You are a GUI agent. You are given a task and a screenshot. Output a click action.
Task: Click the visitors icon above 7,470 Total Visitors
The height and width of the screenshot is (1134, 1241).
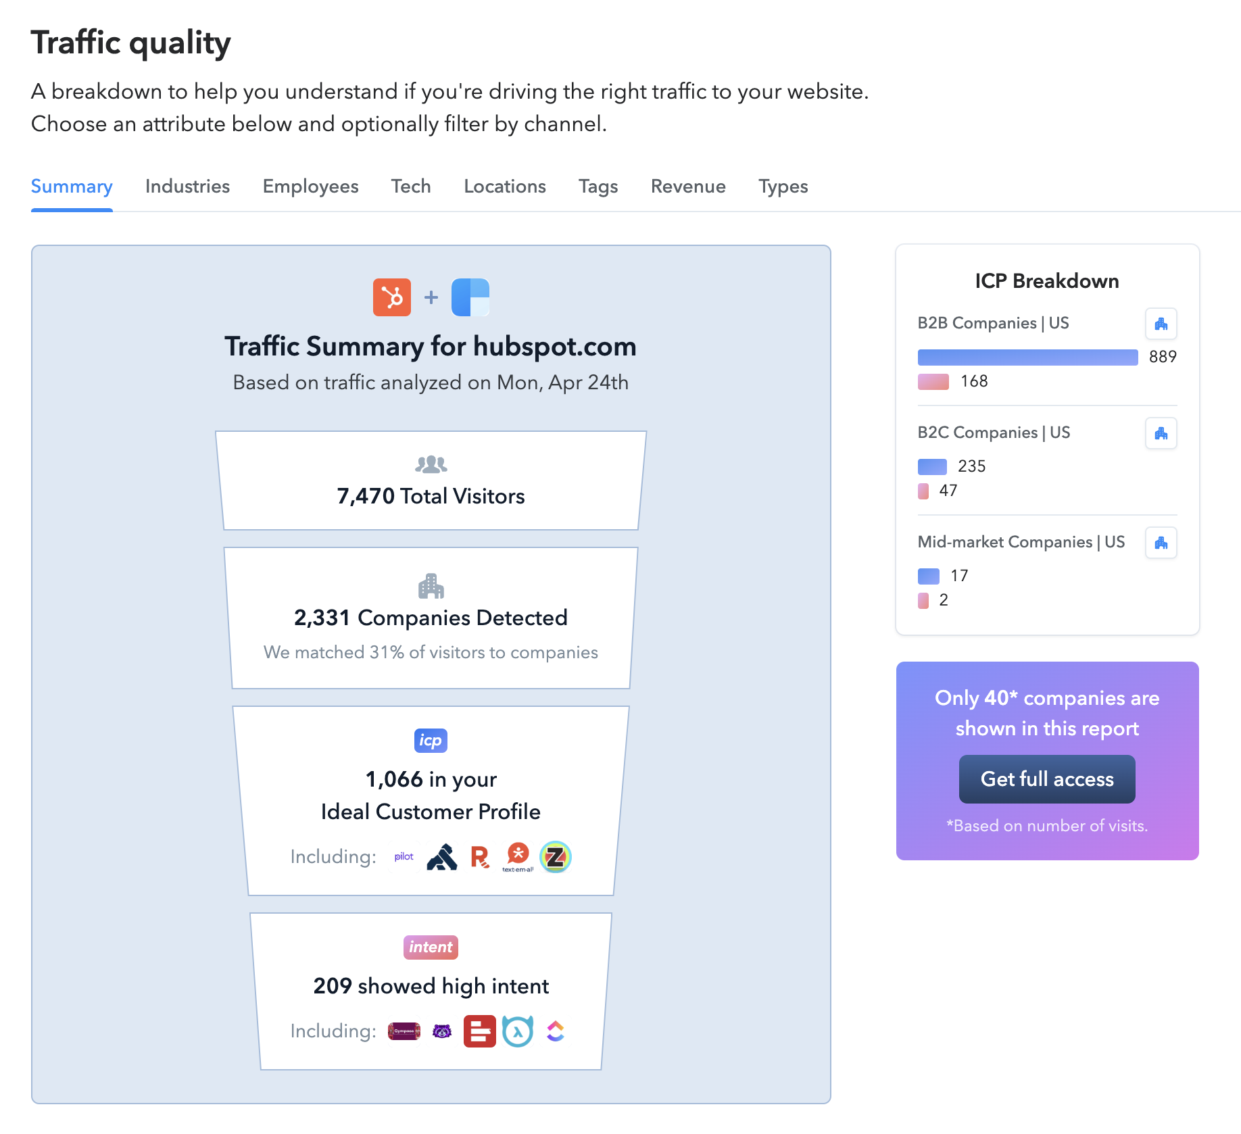point(431,464)
